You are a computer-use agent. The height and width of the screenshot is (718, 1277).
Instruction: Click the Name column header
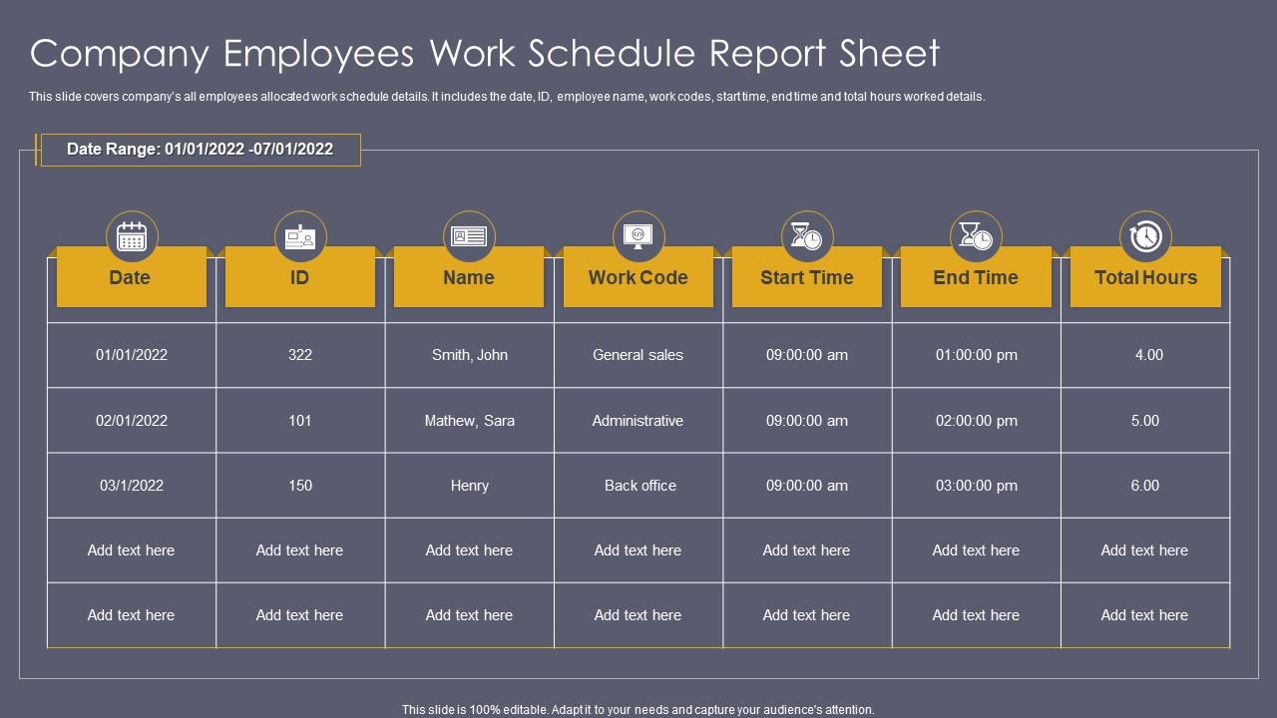click(x=469, y=277)
